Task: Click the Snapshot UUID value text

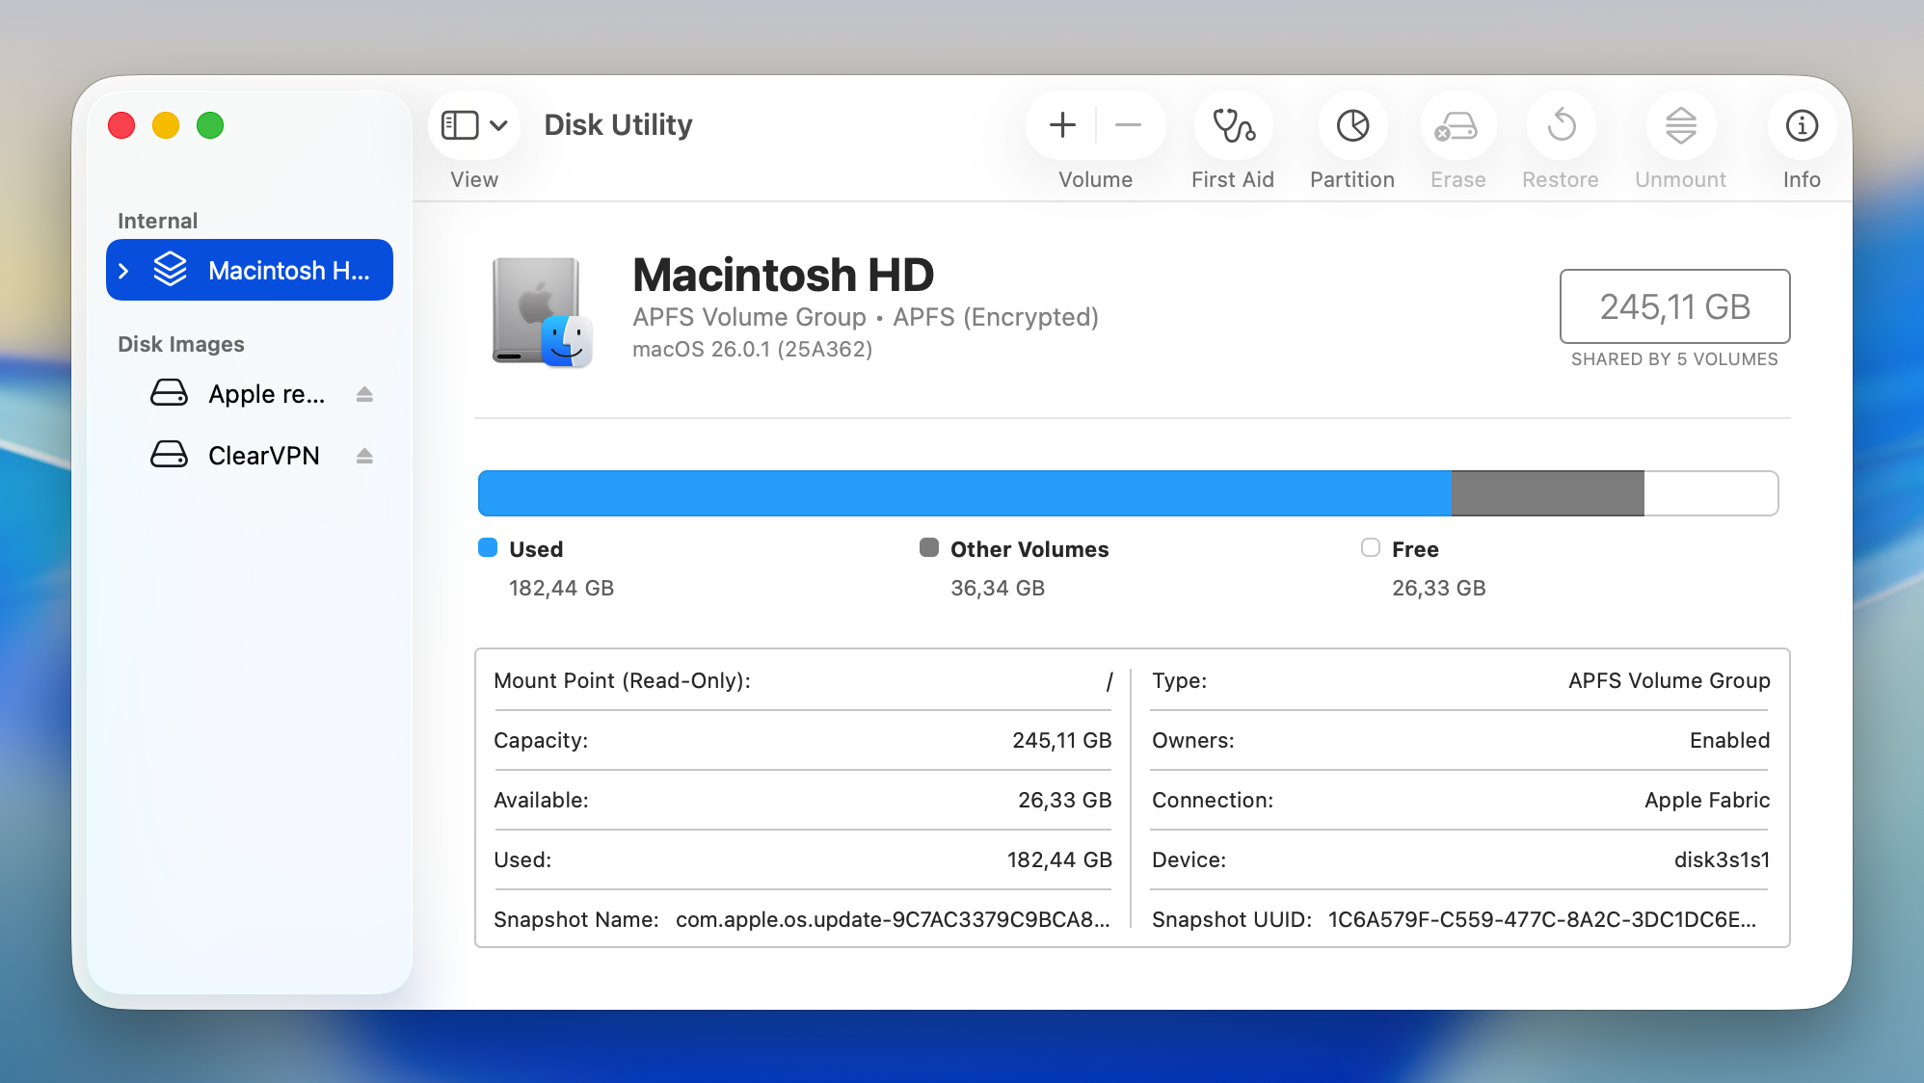Action: tap(1542, 919)
